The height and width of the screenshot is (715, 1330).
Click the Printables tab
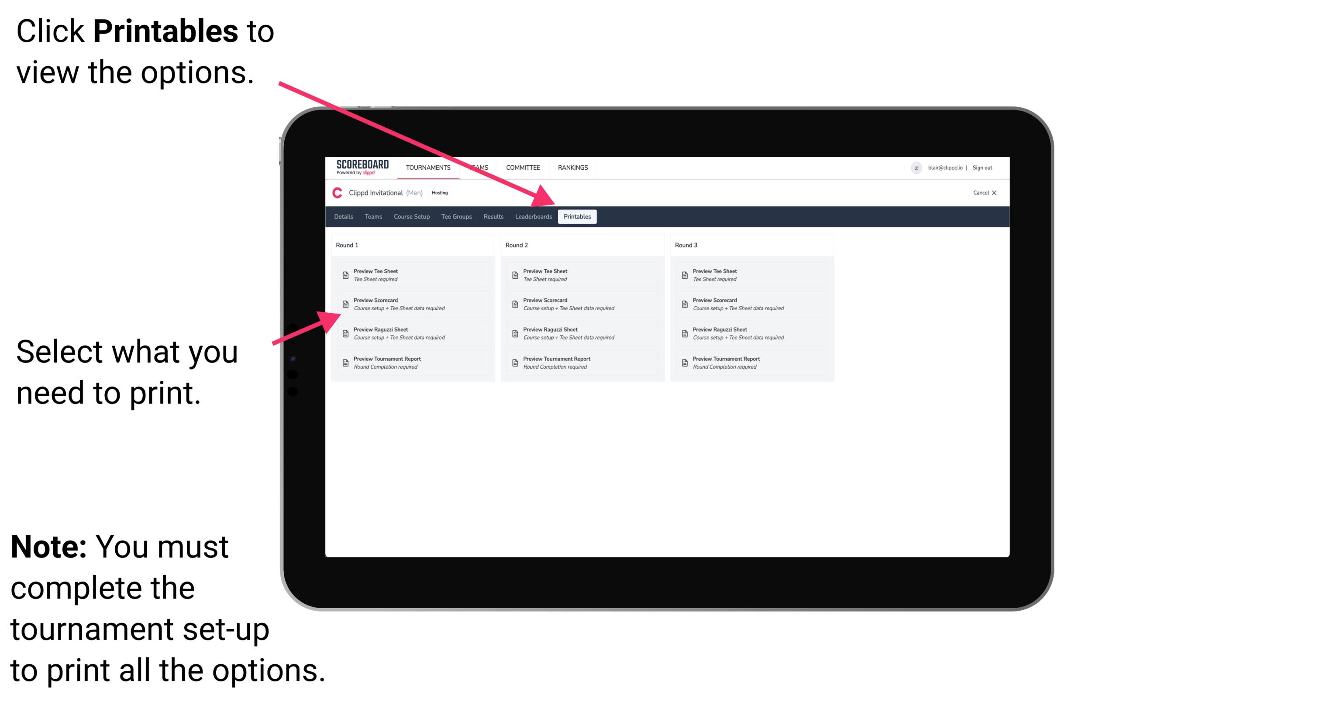[577, 217]
